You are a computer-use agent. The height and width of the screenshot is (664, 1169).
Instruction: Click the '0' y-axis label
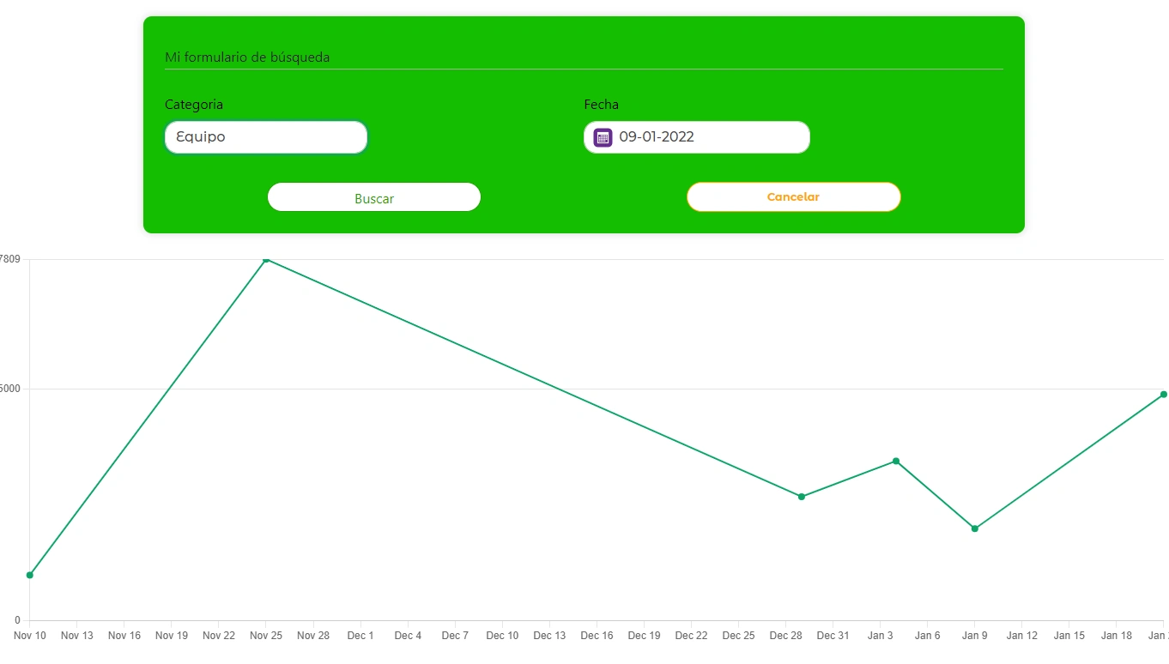17,620
